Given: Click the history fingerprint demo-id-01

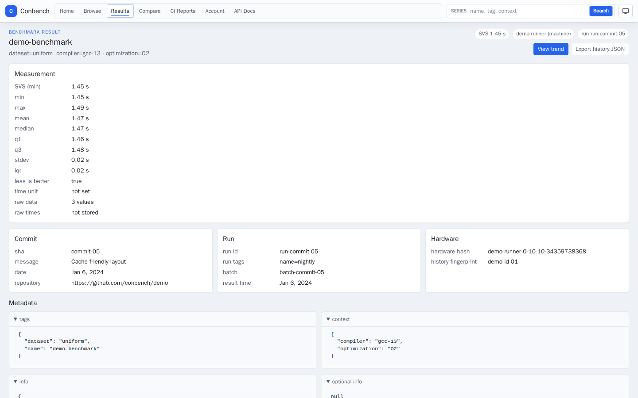Looking at the screenshot, I should coord(503,262).
